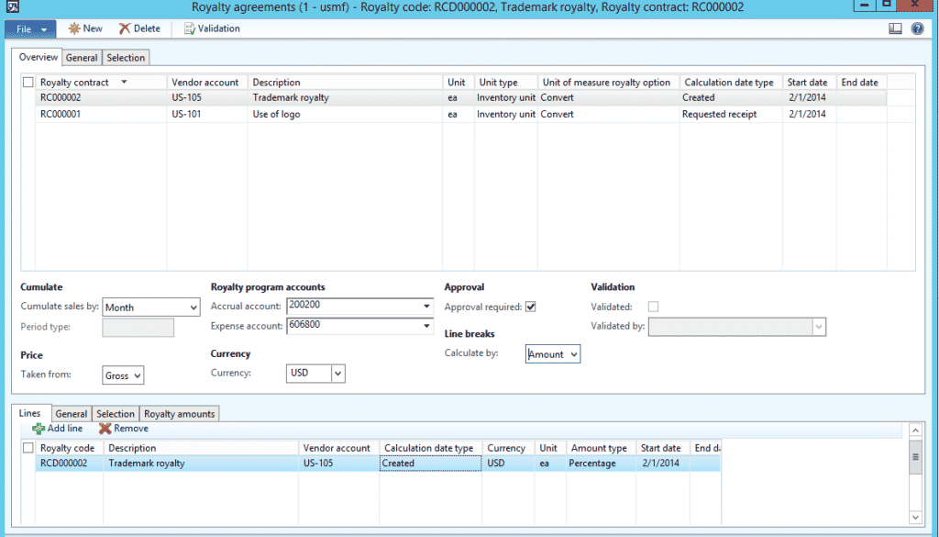
Task: Select the RC000002 contract row
Action: pyautogui.click(x=460, y=97)
